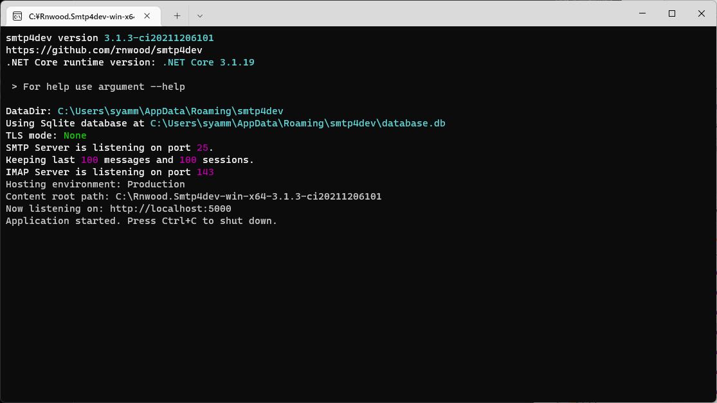Click the 'Keeping last 100 messages' line

(129, 160)
